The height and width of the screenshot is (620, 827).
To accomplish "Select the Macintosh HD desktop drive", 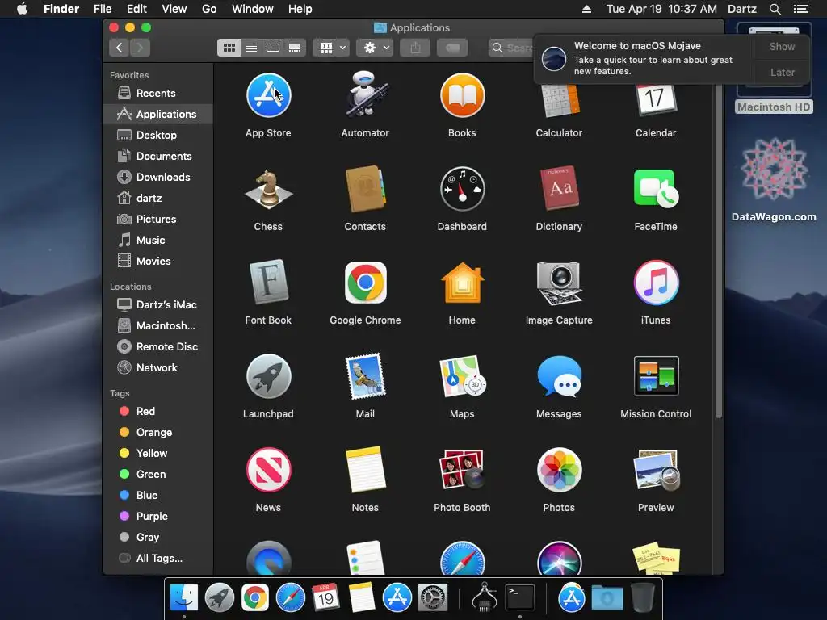I will coord(774,69).
